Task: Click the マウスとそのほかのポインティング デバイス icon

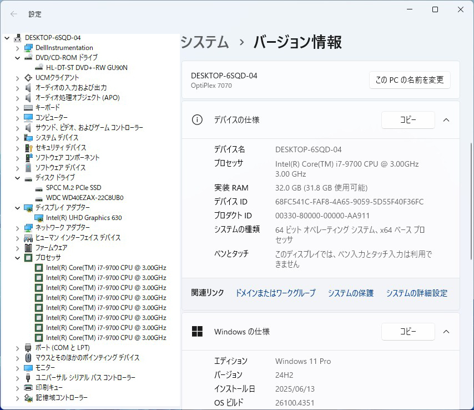Action: pos(28,358)
